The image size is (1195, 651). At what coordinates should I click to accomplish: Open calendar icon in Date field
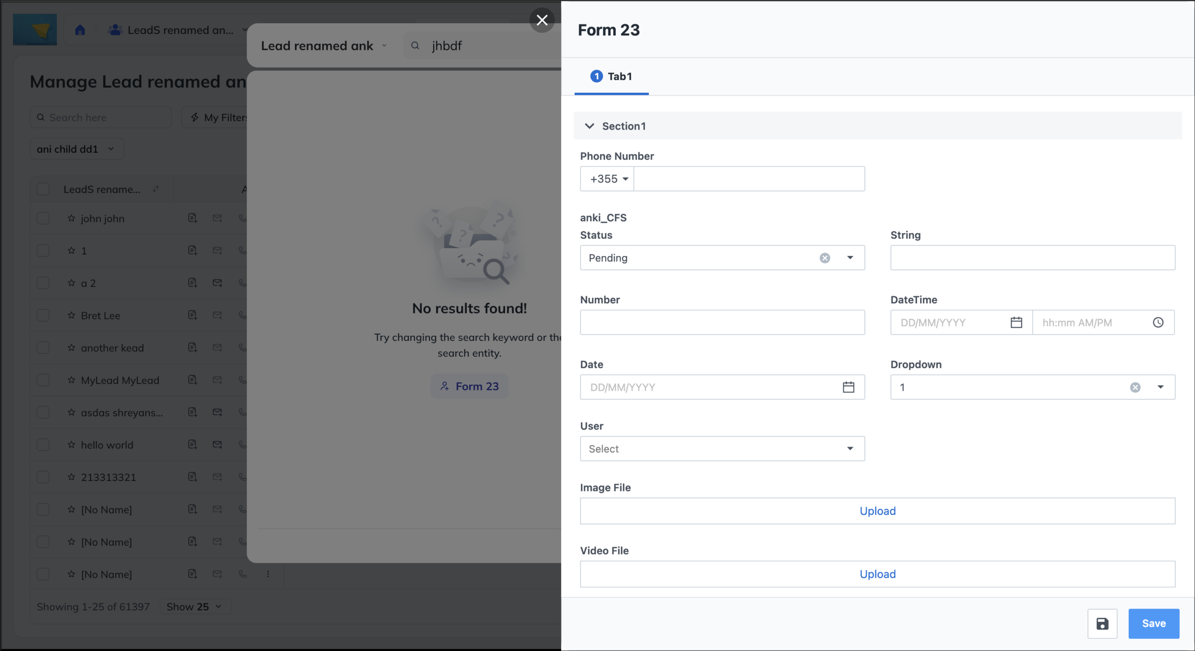(848, 387)
